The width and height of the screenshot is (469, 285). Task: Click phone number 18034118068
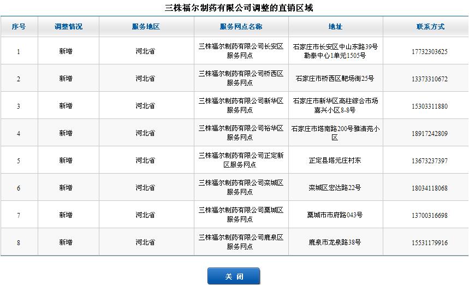point(429,188)
